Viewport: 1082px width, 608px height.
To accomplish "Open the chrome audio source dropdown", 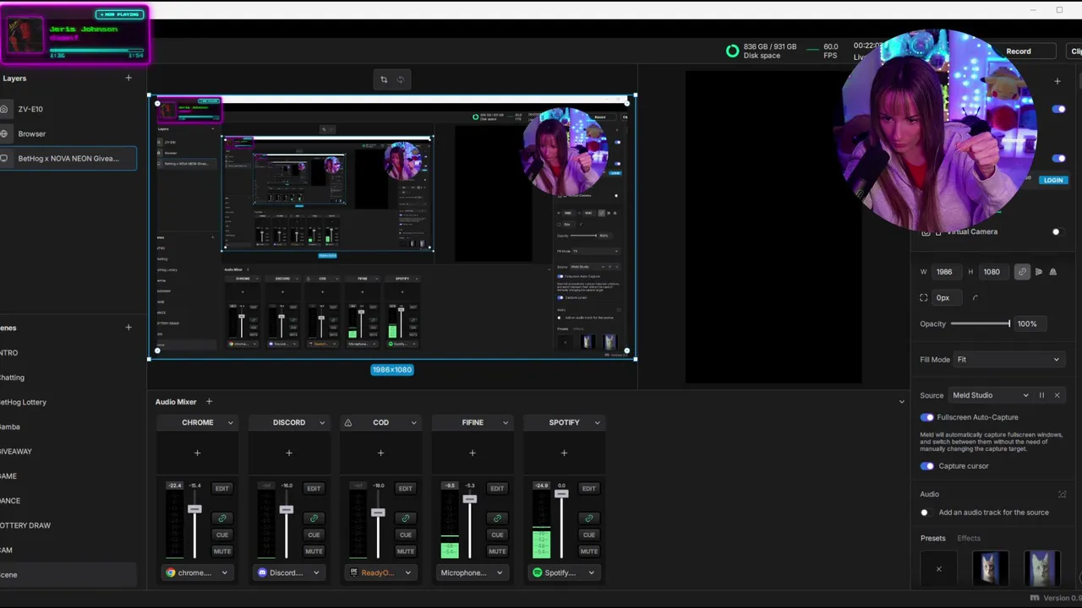I will pos(197,573).
